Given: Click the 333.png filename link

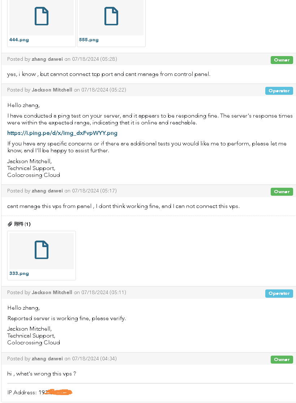Looking at the screenshot, I should point(19,273).
